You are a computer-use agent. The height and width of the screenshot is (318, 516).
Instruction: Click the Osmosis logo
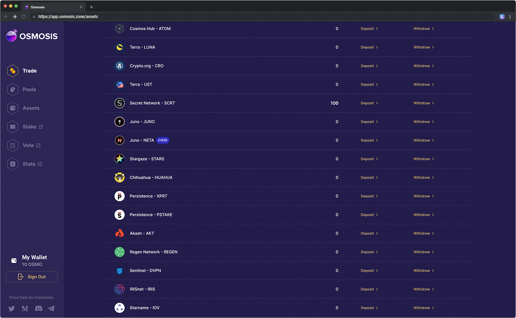[32, 36]
